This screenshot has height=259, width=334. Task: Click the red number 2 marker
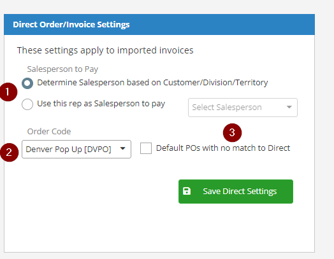pos(9,152)
